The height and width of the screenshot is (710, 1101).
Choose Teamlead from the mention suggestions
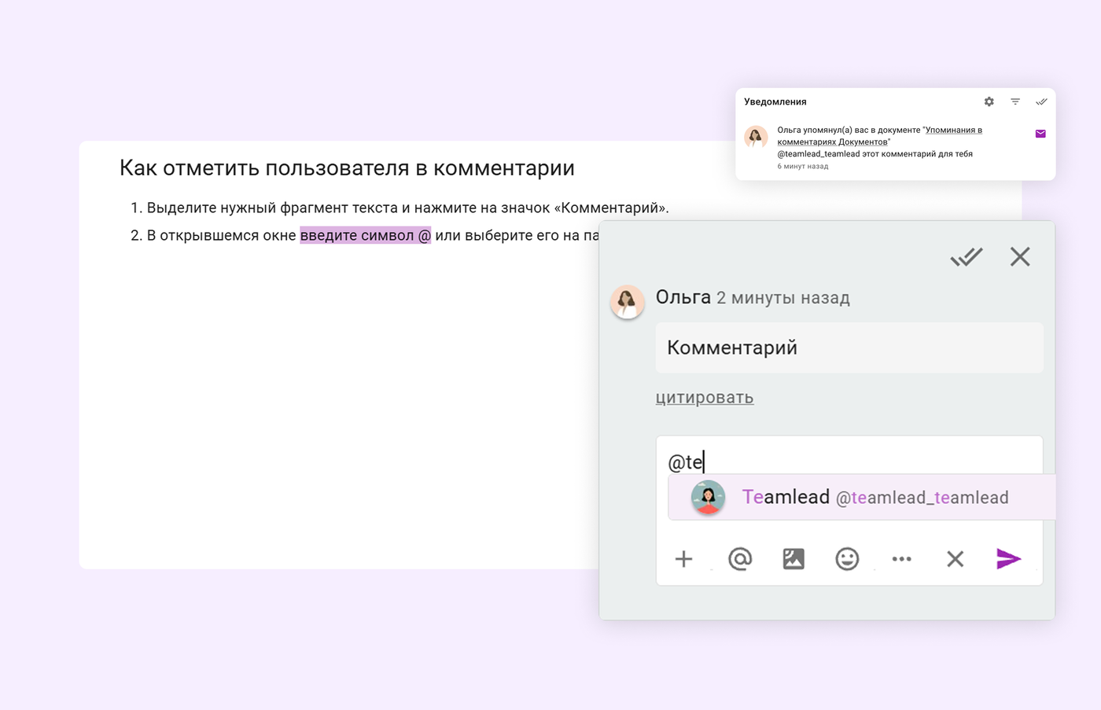tap(861, 497)
